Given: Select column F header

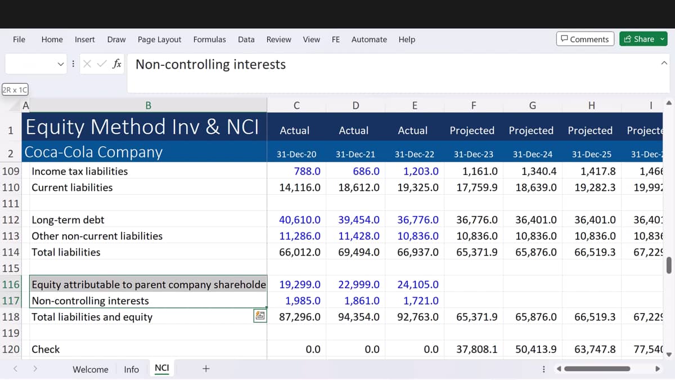Looking at the screenshot, I should pos(474,105).
